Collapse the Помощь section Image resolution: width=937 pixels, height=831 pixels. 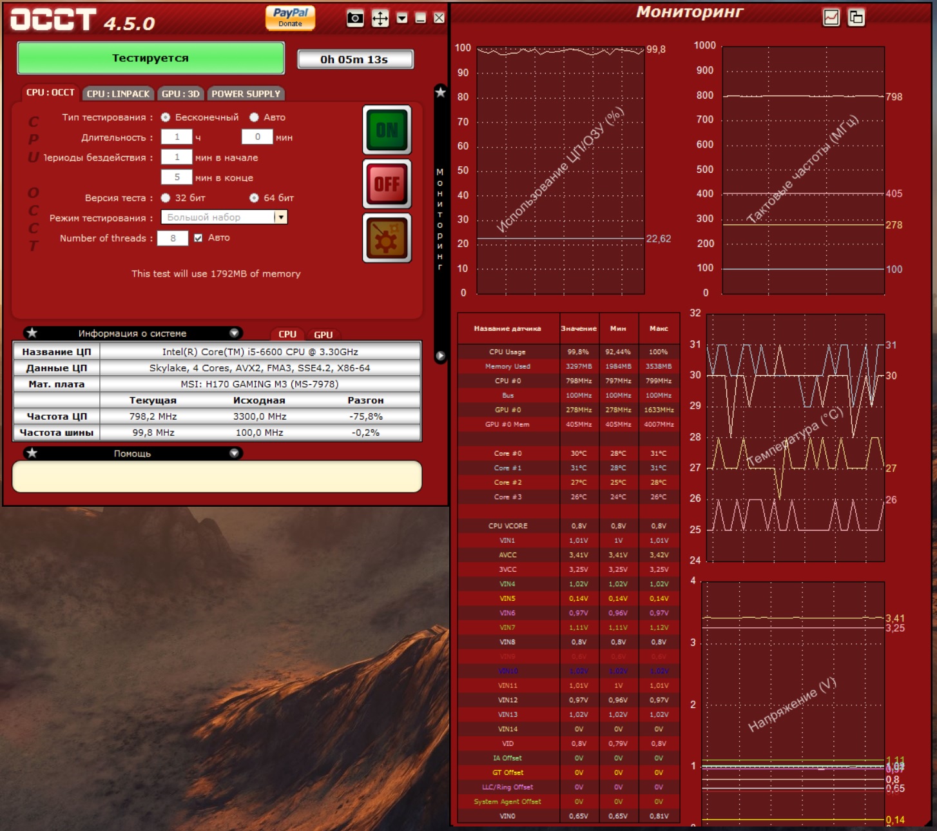tap(235, 453)
